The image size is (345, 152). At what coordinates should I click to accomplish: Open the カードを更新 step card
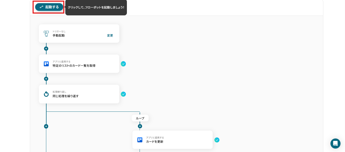(x=172, y=140)
